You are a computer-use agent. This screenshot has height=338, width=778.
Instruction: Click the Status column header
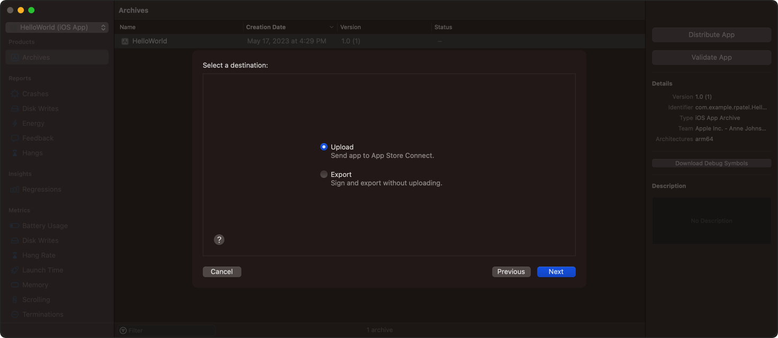(x=444, y=27)
